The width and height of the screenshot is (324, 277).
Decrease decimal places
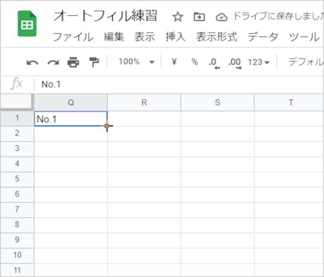tap(212, 62)
